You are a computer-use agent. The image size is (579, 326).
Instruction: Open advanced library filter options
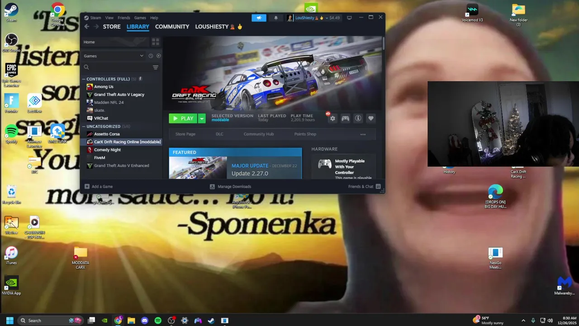155,67
